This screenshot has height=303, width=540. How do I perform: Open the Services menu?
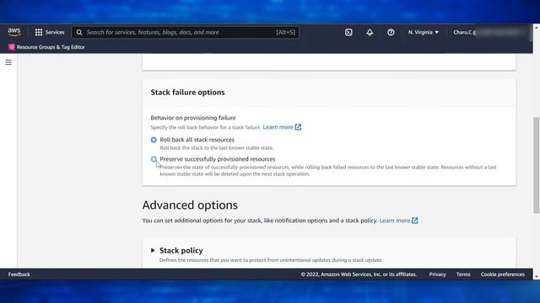pos(50,32)
